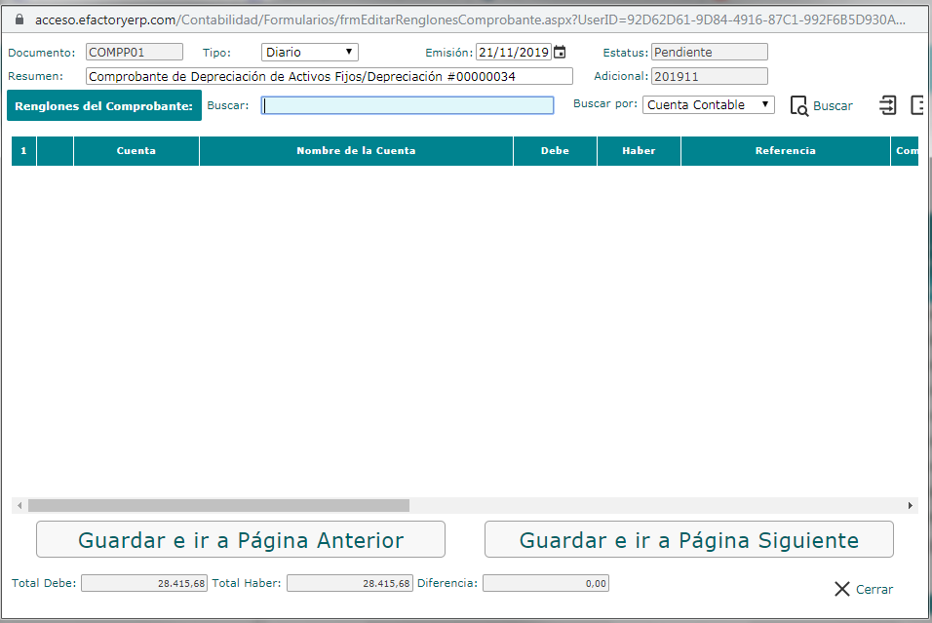This screenshot has height=623, width=932.
Task: Click the padlock icon in address bar
Action: (x=19, y=19)
